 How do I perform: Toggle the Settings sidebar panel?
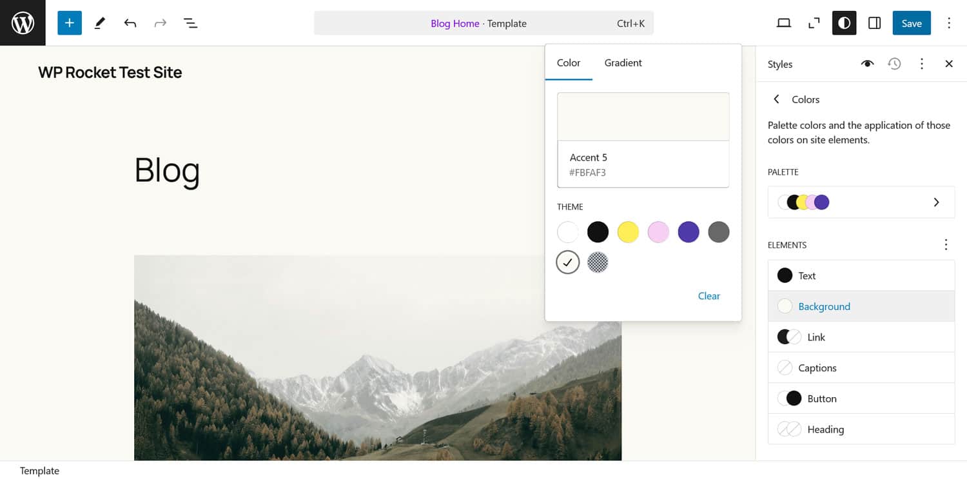coord(875,23)
